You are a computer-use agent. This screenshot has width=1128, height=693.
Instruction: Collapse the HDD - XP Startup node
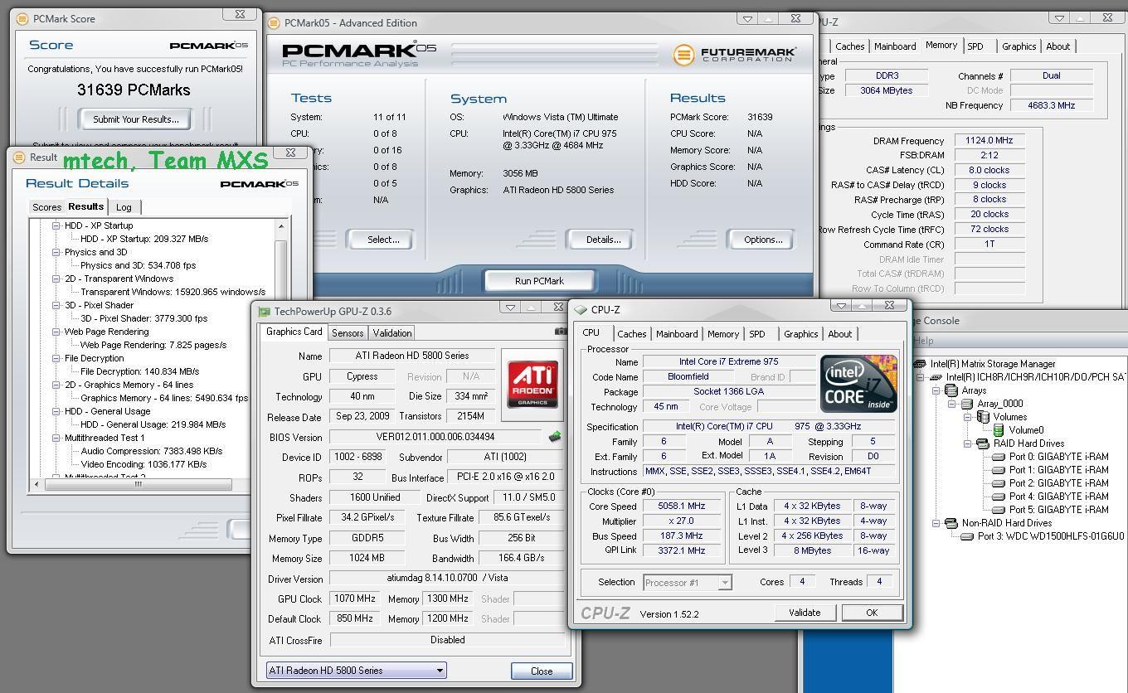coord(56,225)
